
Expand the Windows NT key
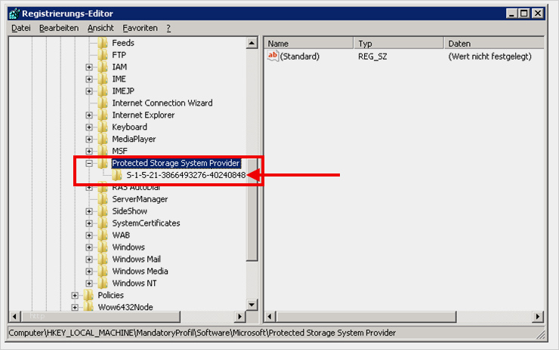coord(89,284)
